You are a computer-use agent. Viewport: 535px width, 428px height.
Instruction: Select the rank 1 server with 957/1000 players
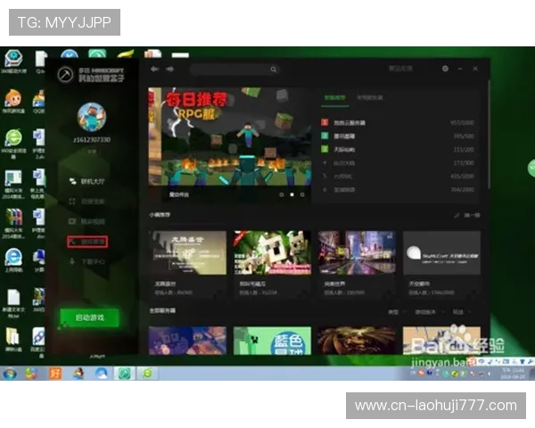pos(398,122)
